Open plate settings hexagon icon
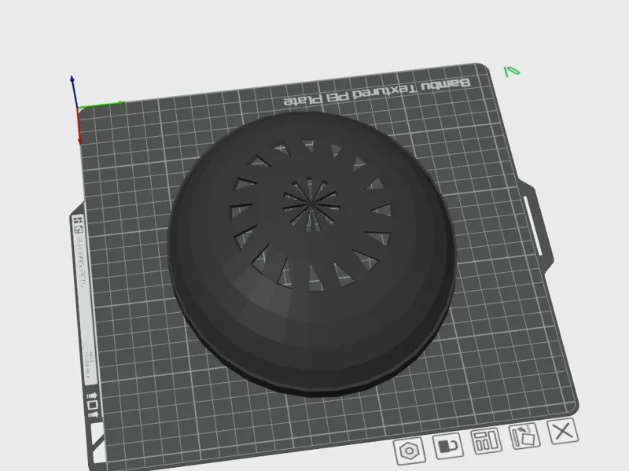This screenshot has height=471, width=629. pyautogui.click(x=410, y=451)
